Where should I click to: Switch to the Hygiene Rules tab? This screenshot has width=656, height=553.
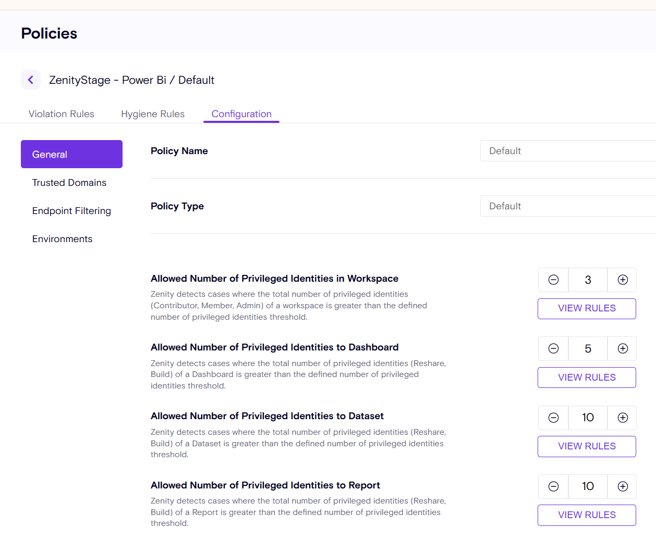[153, 114]
